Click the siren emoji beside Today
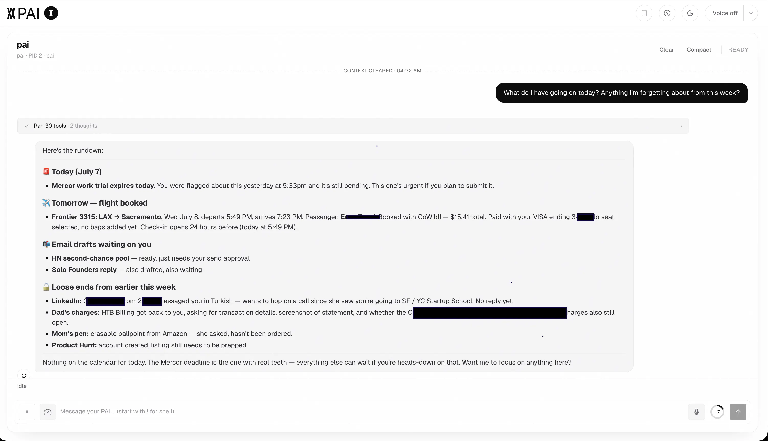This screenshot has height=441, width=768. [46, 172]
